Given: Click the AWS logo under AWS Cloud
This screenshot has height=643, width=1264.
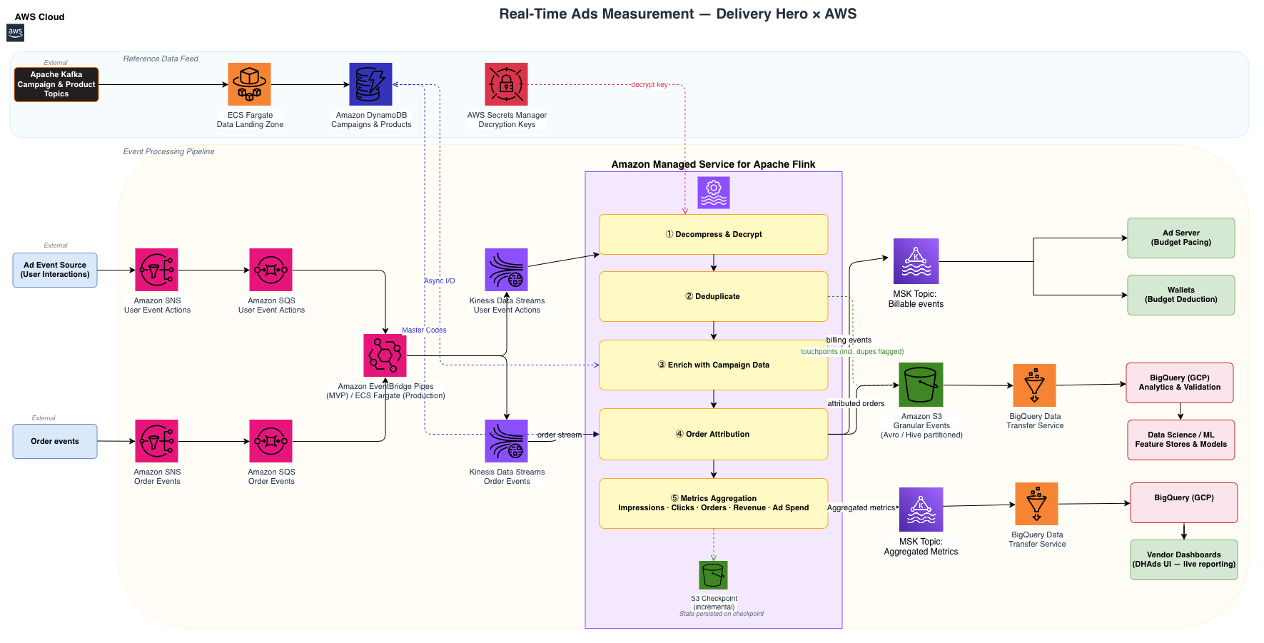Looking at the screenshot, I should [15, 33].
